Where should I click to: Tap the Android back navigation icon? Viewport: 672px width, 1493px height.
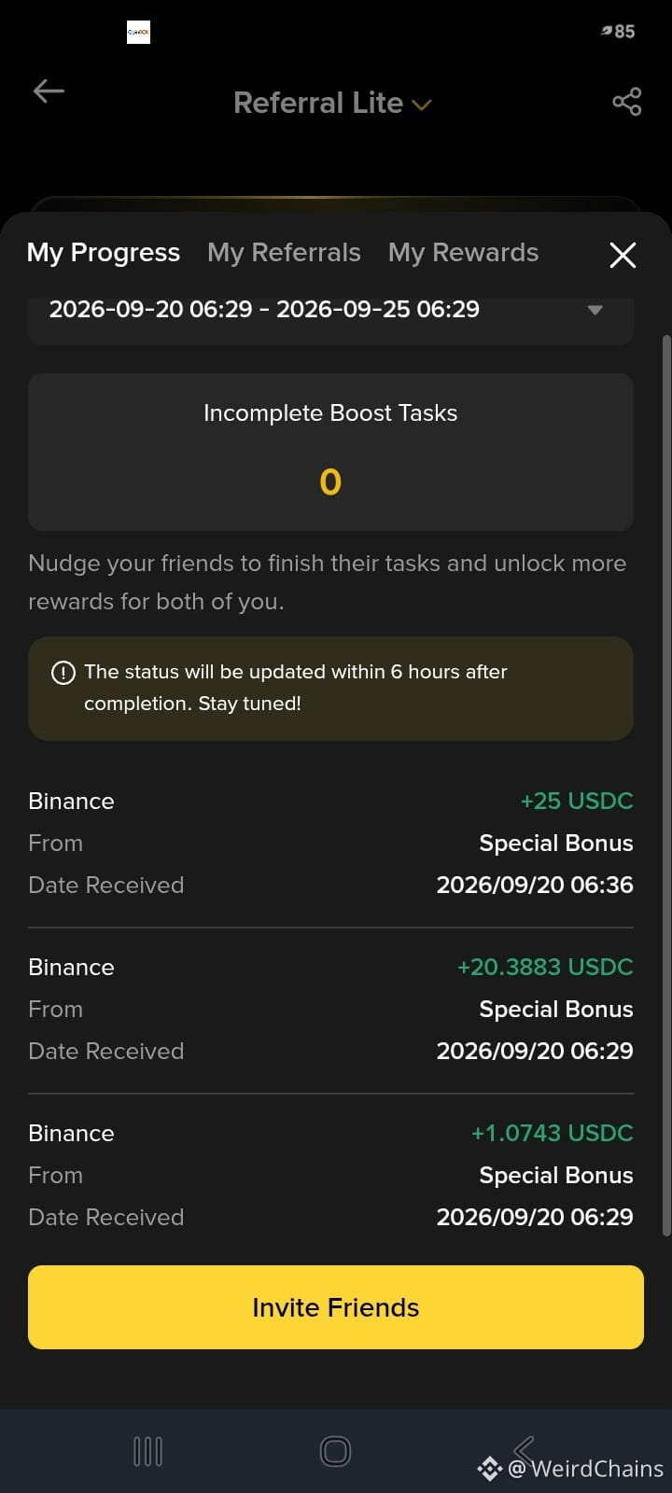[x=524, y=1450]
